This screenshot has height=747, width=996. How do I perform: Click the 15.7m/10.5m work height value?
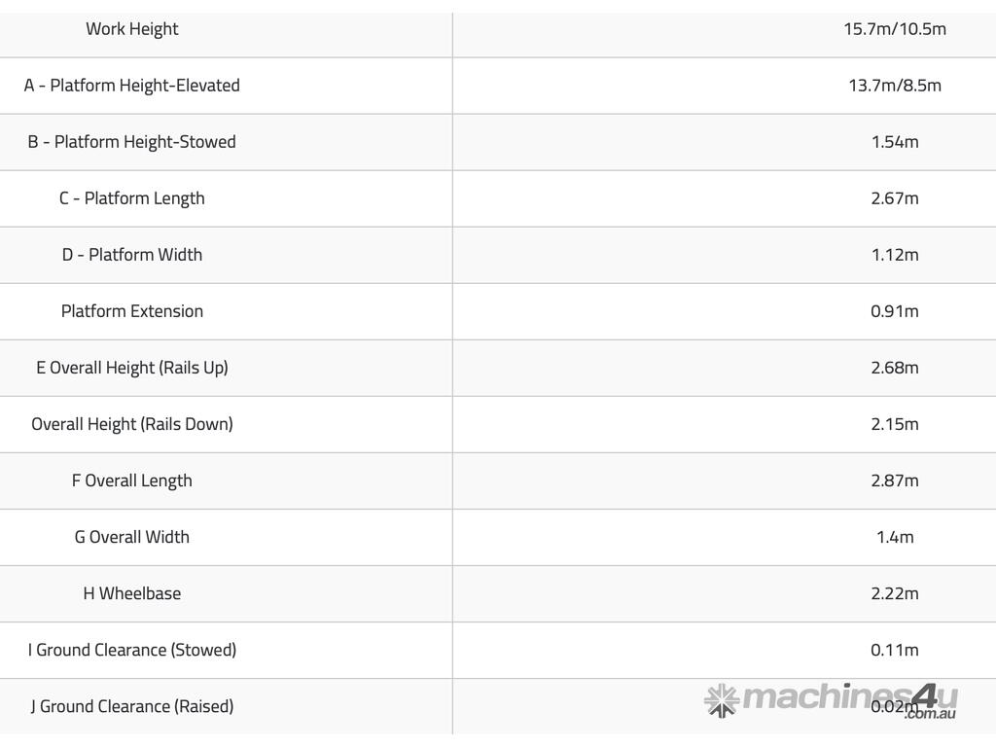click(x=895, y=28)
